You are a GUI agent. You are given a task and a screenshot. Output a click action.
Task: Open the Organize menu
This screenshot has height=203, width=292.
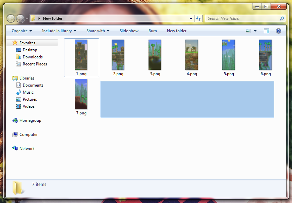tap(22, 31)
